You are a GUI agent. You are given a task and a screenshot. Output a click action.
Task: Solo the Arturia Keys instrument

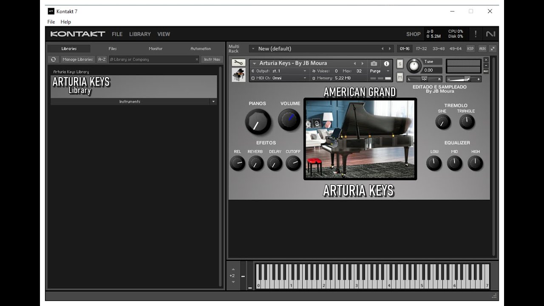pos(400,64)
